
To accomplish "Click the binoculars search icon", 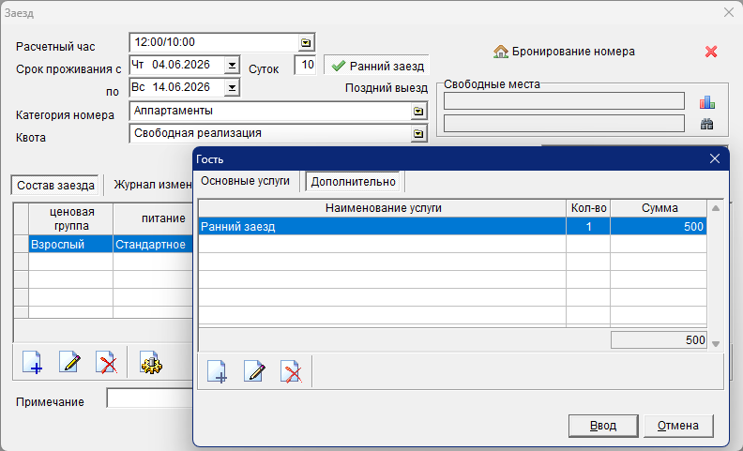I will 707,124.
